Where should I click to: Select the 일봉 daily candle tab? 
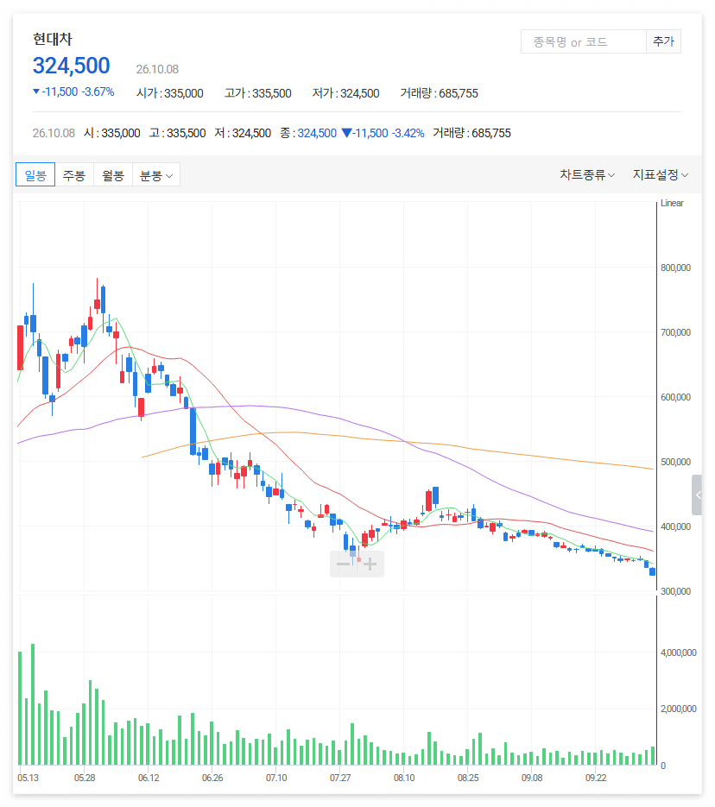[x=35, y=175]
